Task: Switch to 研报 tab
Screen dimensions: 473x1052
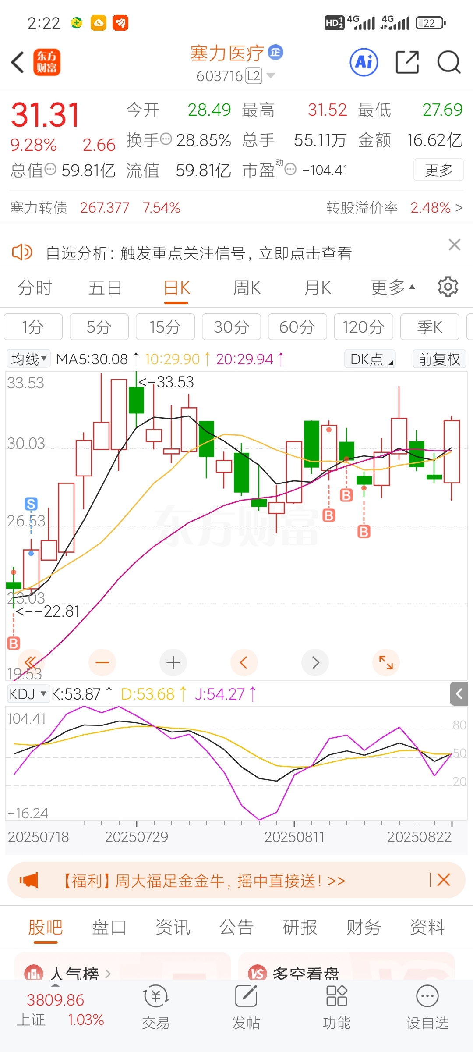Action: pyautogui.click(x=300, y=927)
